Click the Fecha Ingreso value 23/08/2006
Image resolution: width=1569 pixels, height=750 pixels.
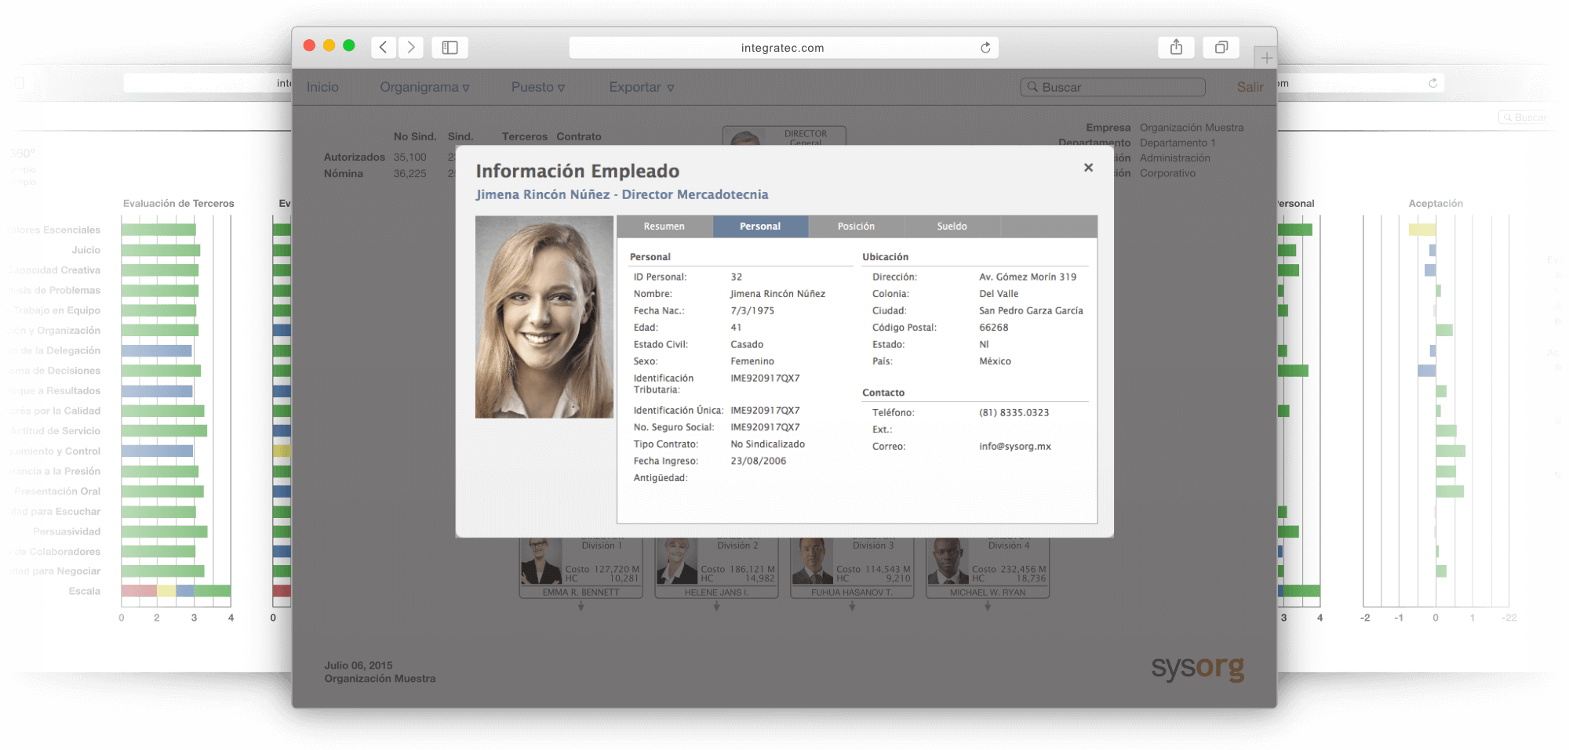758,462
